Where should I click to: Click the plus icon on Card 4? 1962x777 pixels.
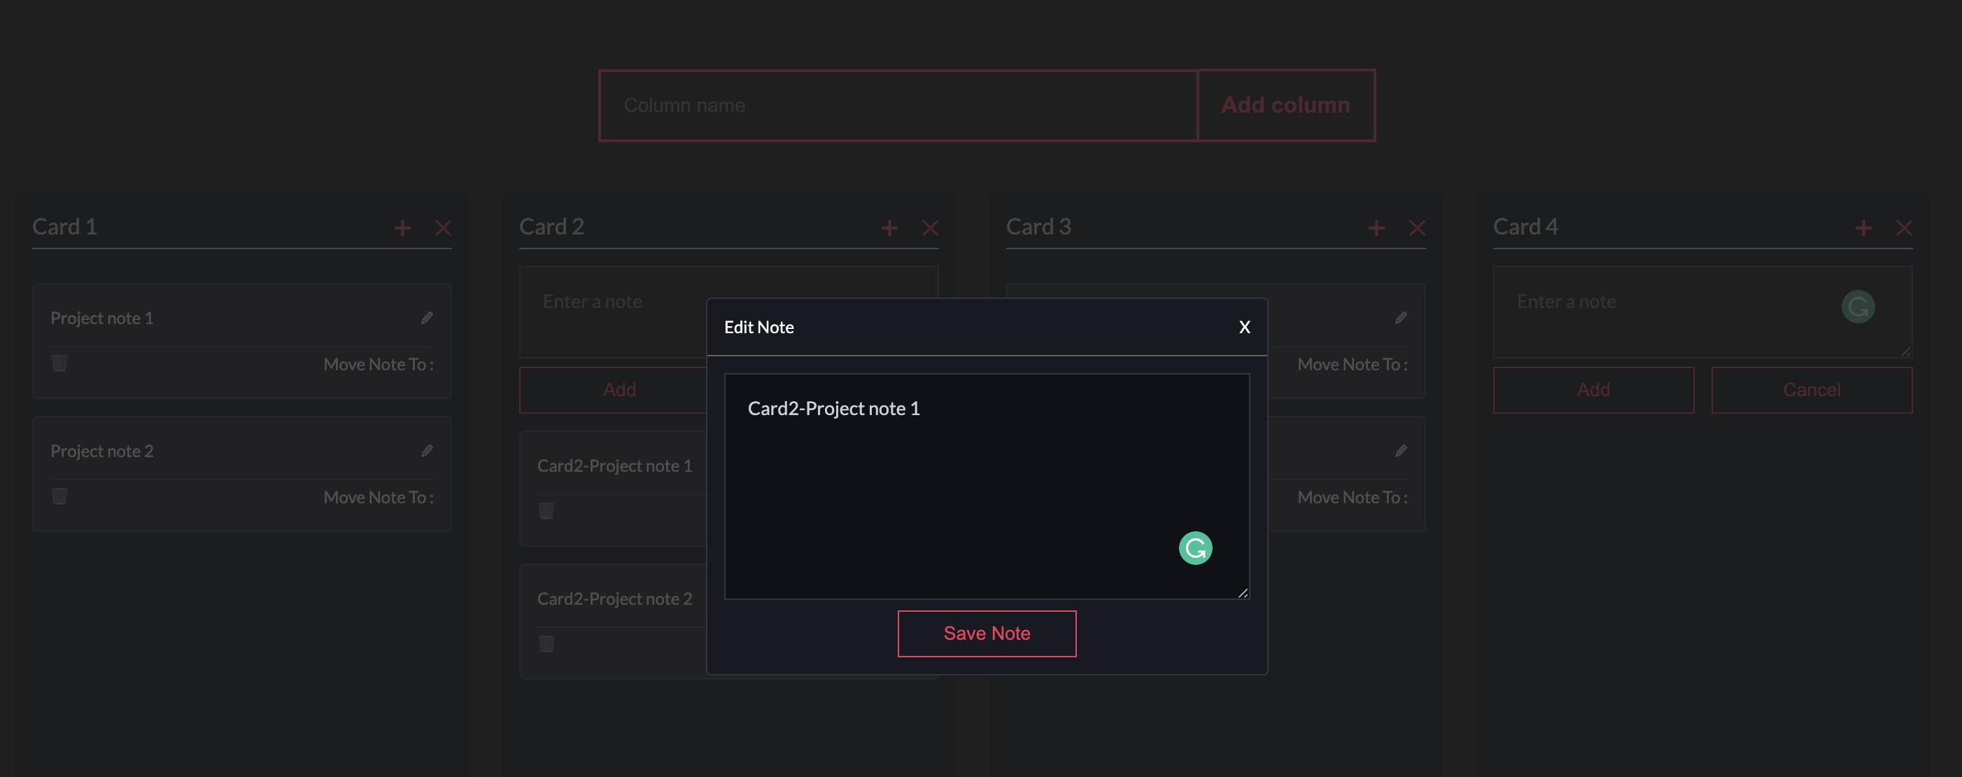(1863, 227)
